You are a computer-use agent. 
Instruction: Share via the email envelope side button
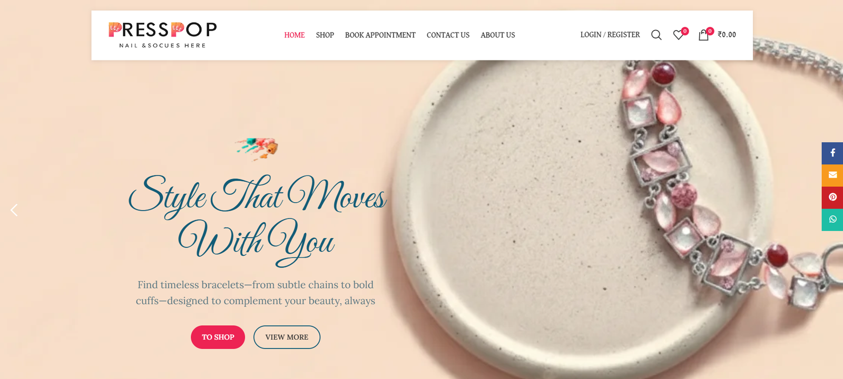click(x=832, y=175)
